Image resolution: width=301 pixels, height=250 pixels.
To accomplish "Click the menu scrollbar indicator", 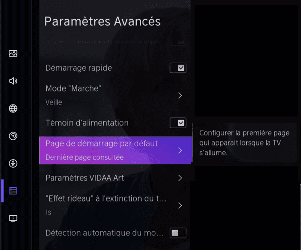I will click(192, 143).
